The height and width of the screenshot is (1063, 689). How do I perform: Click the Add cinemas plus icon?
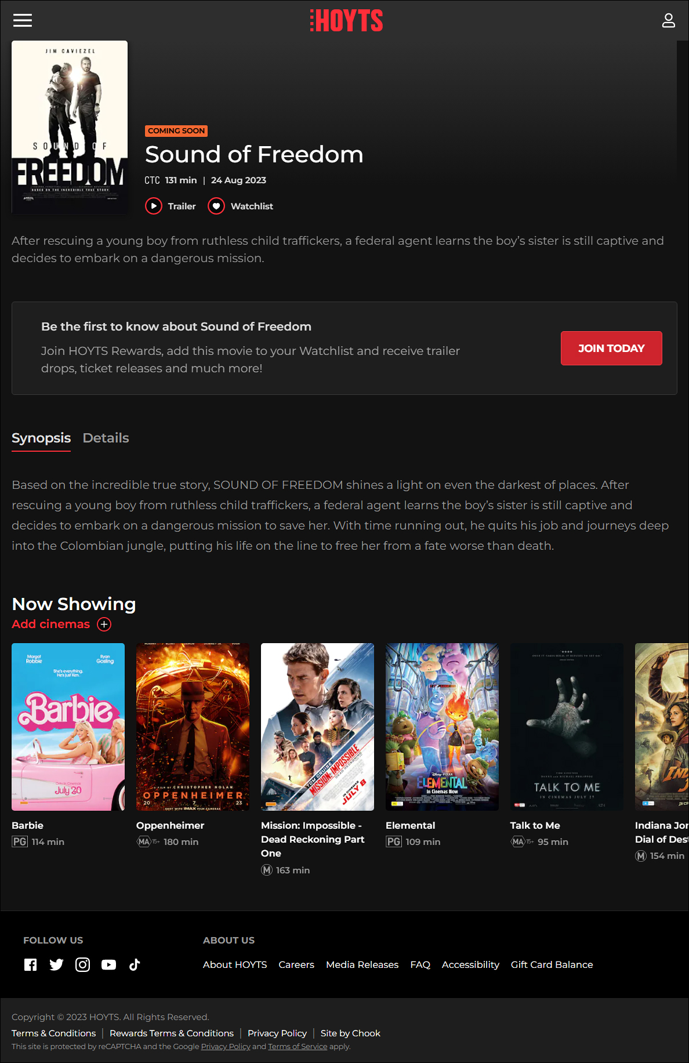coord(104,624)
